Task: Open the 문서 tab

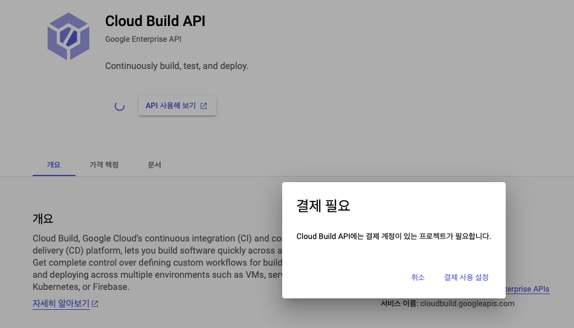Action: tap(154, 165)
